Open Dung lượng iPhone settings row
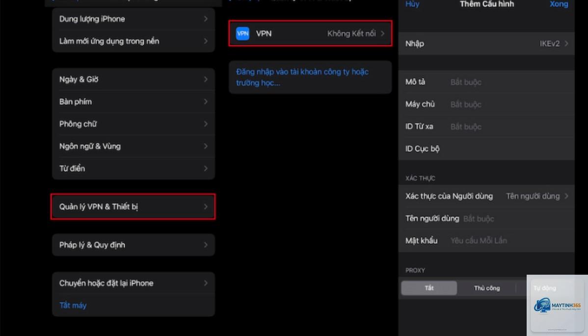588x336 pixels. click(x=133, y=19)
